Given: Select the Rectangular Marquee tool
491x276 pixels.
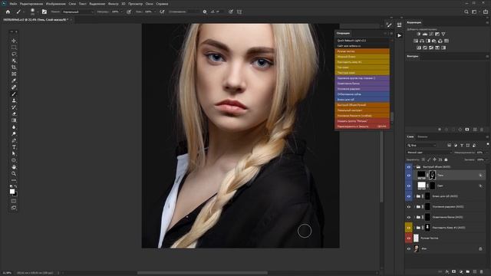Looking at the screenshot, I should pyautogui.click(x=14, y=48).
